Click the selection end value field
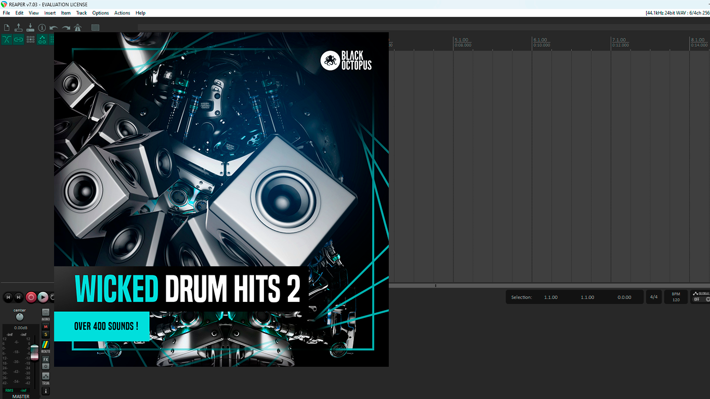Viewport: 710px width, 399px height. [x=587, y=297]
